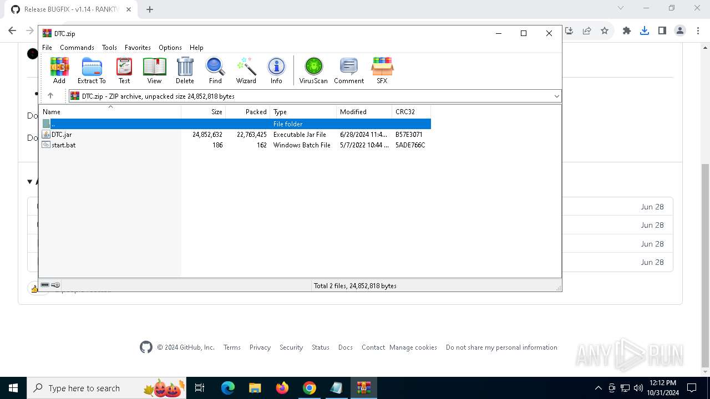Click the start.bat file icon

(46, 145)
